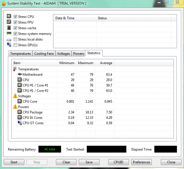This screenshot has height=169, width=184.
Task: Click the Stop button
Action: point(37,162)
